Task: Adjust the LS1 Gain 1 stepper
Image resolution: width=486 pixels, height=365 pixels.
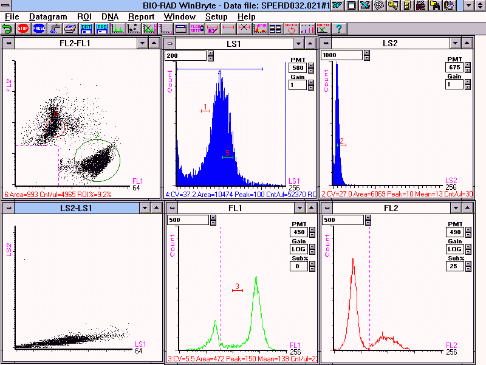Action: [x=311, y=85]
